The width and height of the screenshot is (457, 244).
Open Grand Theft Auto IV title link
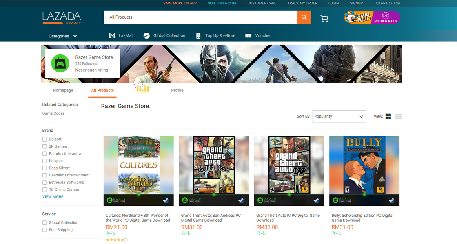click(288, 218)
